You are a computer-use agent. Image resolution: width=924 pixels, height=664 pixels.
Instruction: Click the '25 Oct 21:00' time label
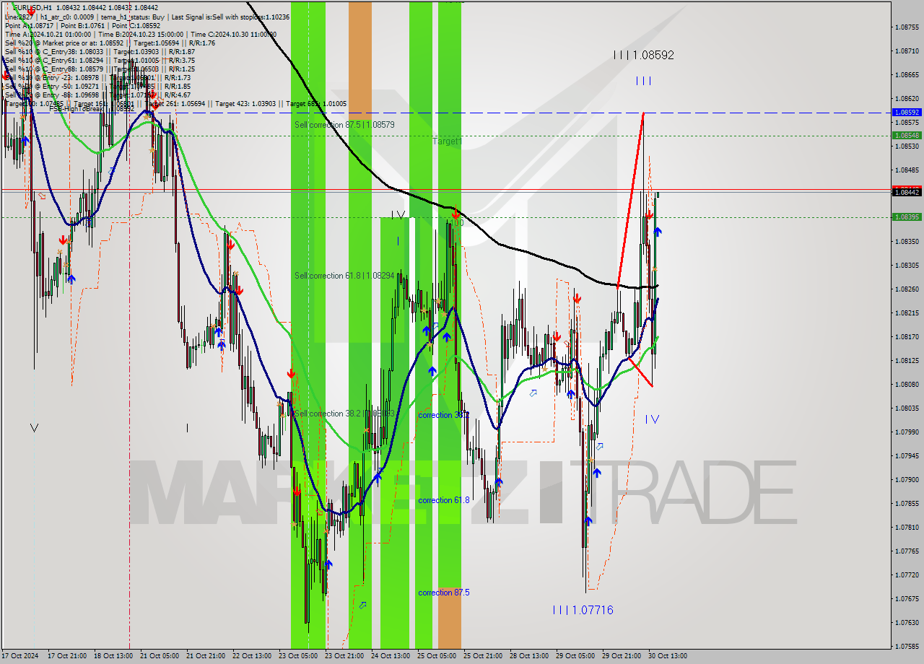(482, 656)
